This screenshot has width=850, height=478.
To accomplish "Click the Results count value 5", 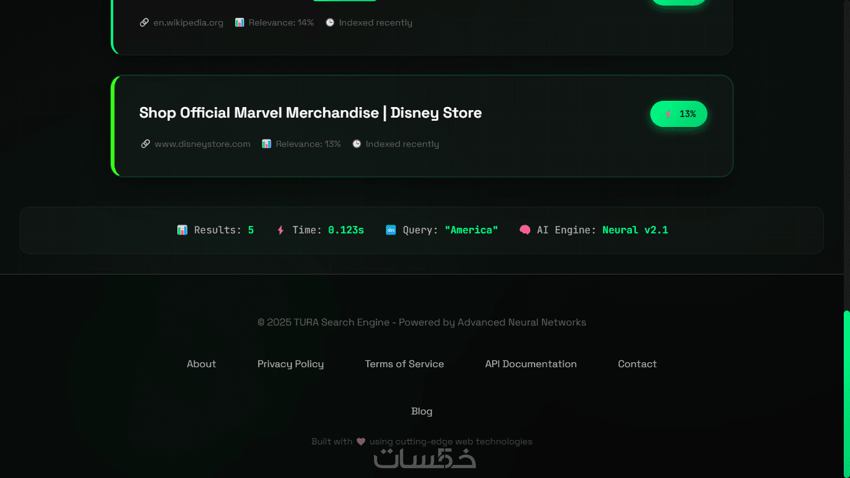I will [x=251, y=230].
